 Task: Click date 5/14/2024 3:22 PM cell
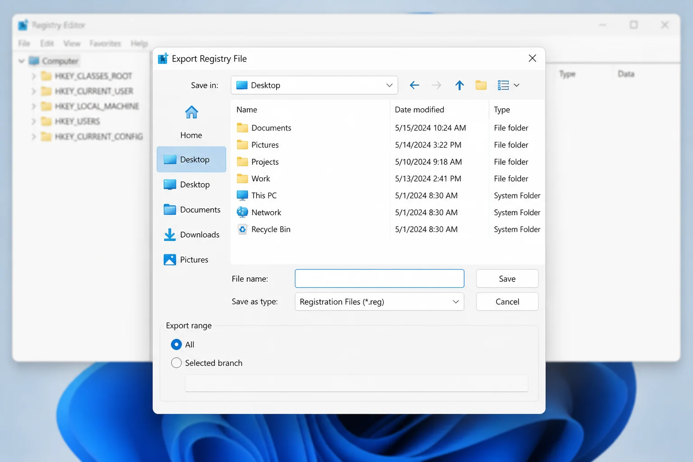[428, 145]
